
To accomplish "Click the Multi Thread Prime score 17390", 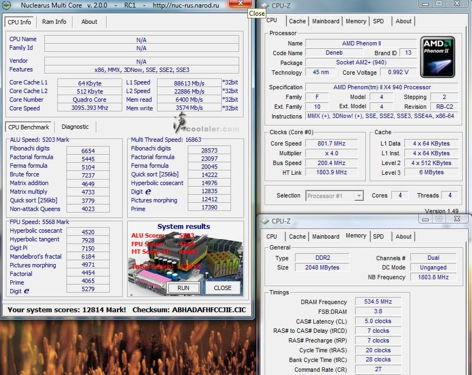I will (209, 207).
